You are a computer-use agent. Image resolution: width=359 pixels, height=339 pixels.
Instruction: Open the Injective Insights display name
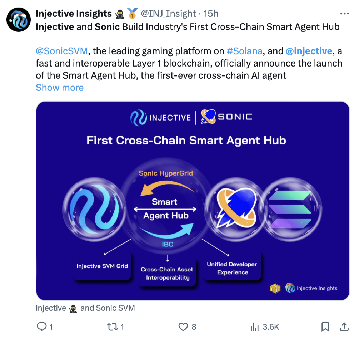[x=74, y=14]
